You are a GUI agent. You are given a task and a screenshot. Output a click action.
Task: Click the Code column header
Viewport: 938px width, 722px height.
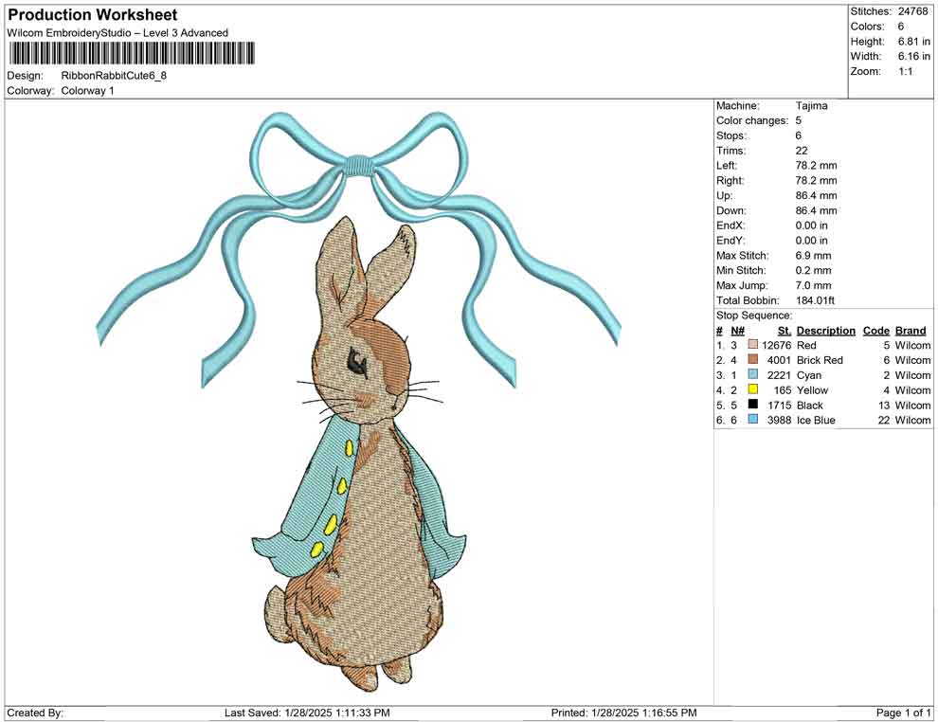(x=876, y=331)
